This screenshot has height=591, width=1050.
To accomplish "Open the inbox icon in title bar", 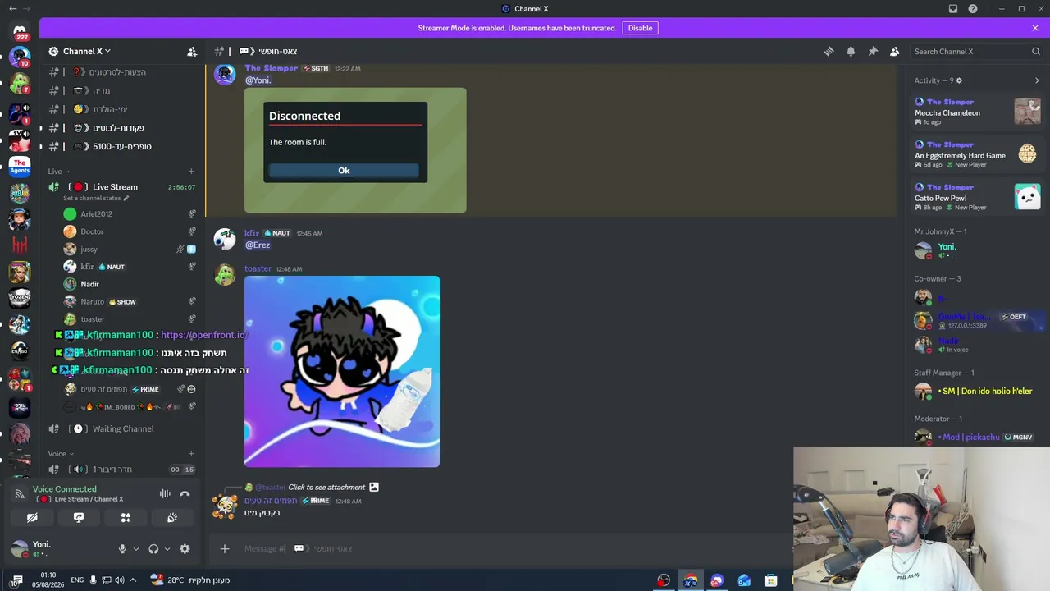I will click(953, 9).
